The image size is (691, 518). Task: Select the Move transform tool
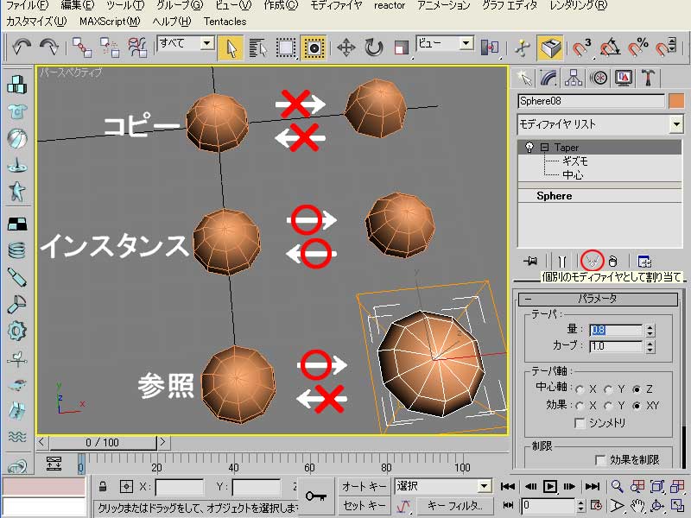345,47
